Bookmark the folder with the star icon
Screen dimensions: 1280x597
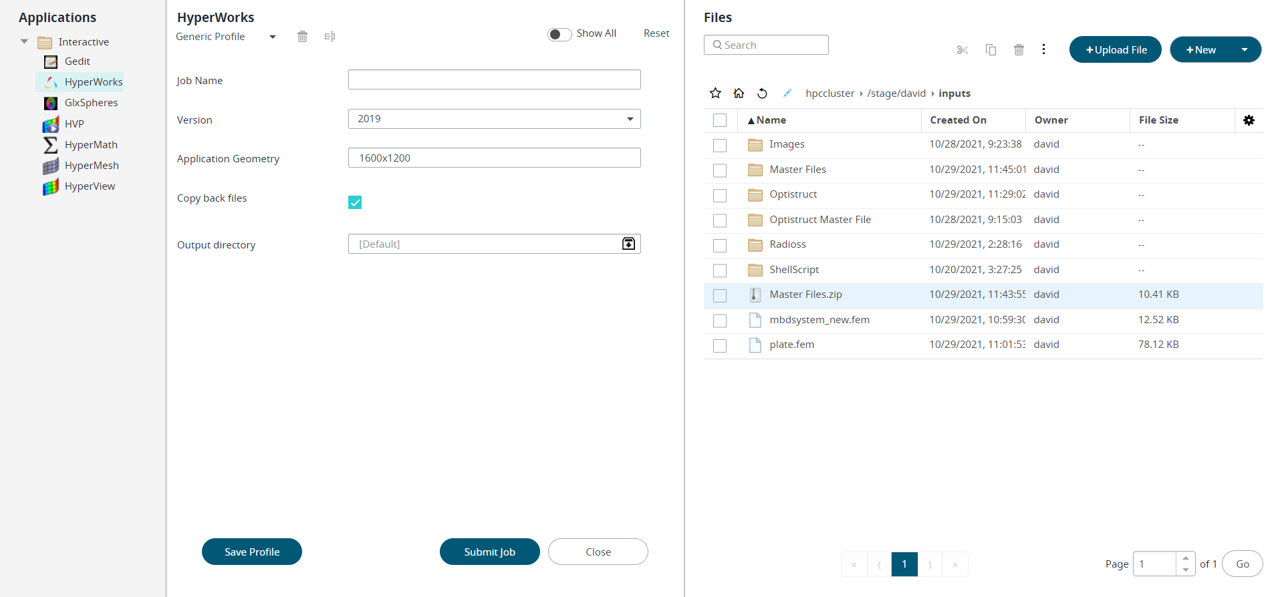[715, 93]
